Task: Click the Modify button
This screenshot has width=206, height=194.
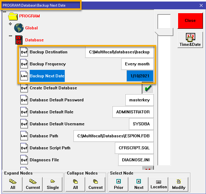Action: (x=179, y=184)
